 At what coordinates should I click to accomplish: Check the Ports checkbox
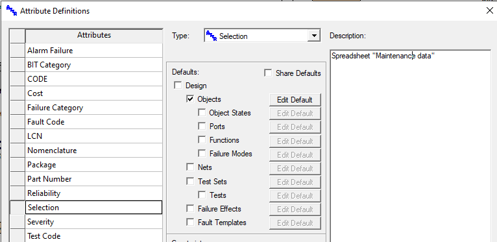pyautogui.click(x=202, y=126)
